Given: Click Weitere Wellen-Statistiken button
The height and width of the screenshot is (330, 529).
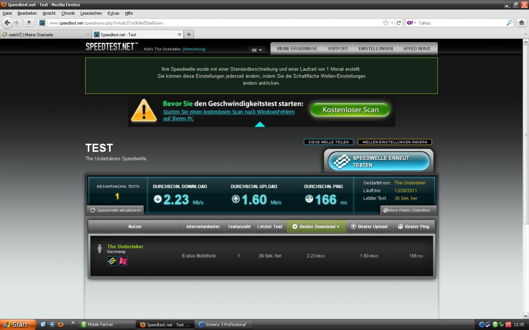Looking at the screenshot, I should point(408,210).
